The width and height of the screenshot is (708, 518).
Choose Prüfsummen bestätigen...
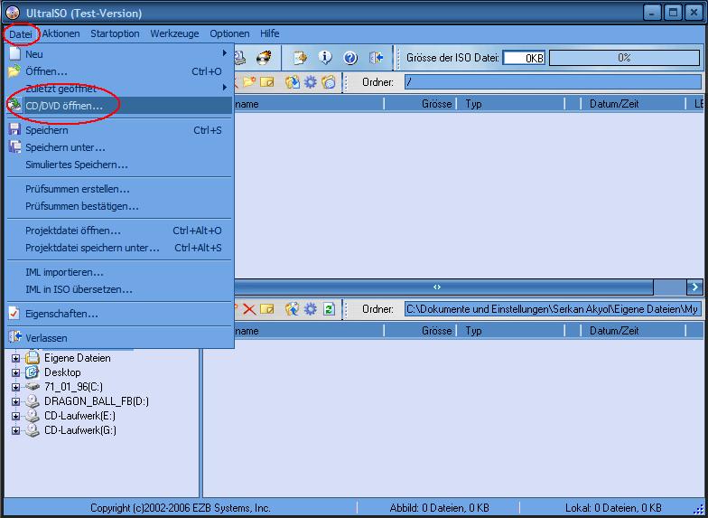tap(119, 206)
